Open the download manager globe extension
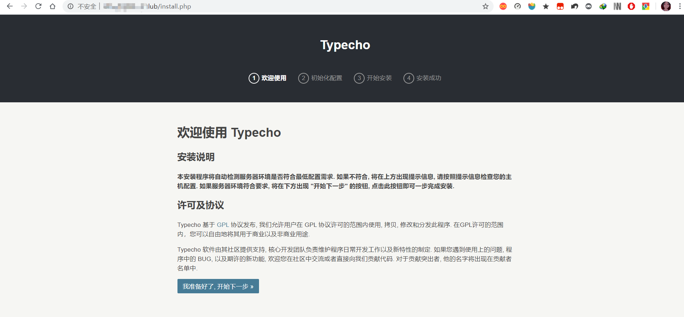The width and height of the screenshot is (684, 317). tap(603, 6)
